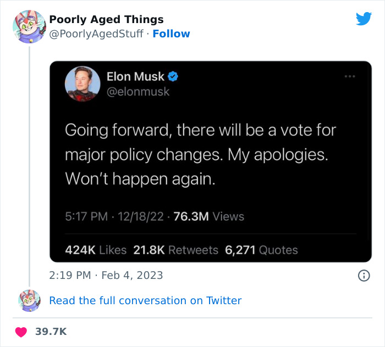Open the tweet text about policy vote
The height and width of the screenshot is (347, 385).
(200, 154)
